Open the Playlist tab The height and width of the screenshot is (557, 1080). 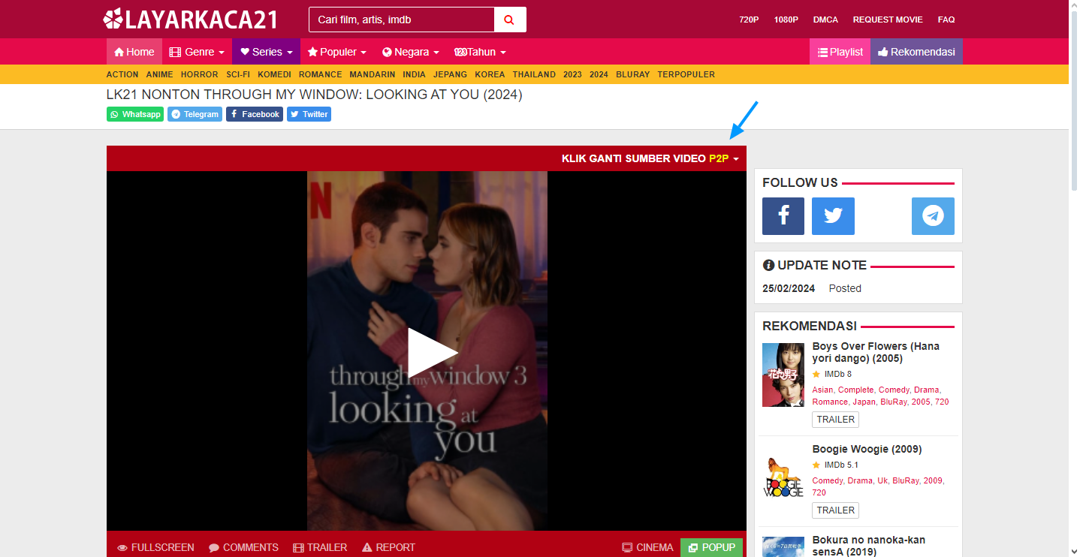(840, 52)
